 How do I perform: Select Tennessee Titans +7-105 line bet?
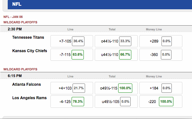72,41
